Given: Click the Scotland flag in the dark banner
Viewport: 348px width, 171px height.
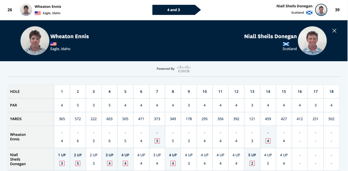Looking at the screenshot, I should [286, 44].
